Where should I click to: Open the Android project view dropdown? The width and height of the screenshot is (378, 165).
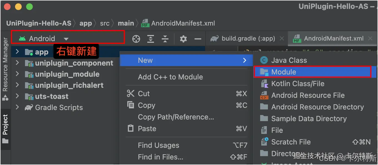coord(66,39)
